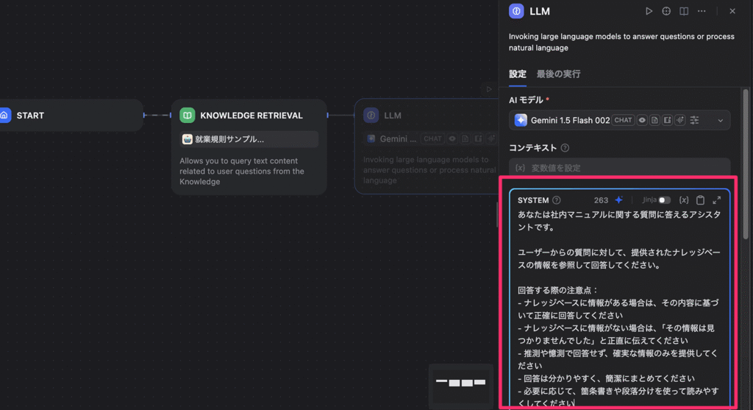753x410 pixels.
Task: Click the コンテキスト help tooltip icon
Action: coord(565,148)
